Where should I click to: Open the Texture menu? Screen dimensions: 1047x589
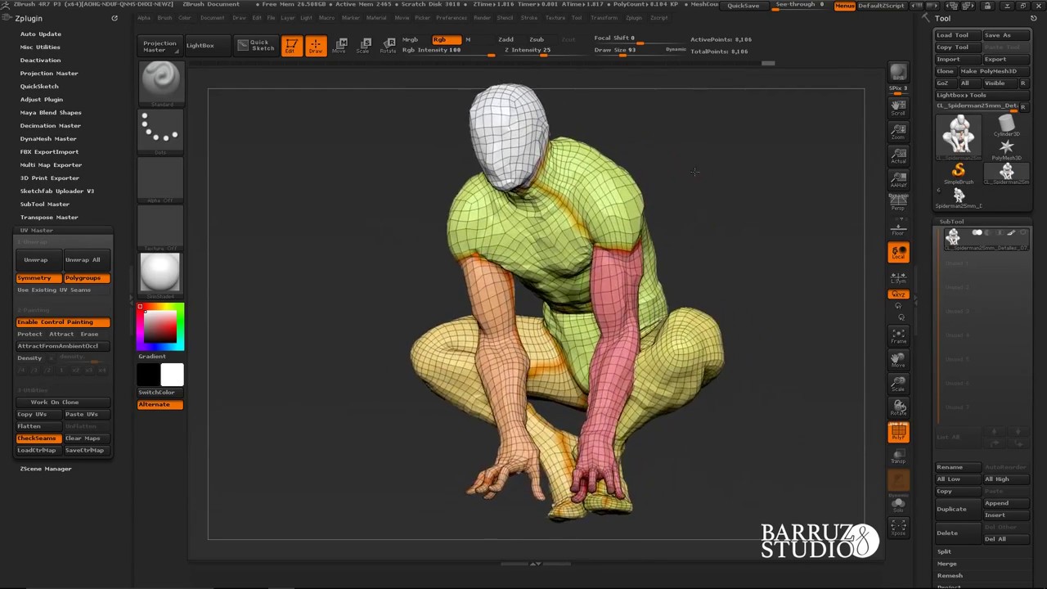[555, 17]
